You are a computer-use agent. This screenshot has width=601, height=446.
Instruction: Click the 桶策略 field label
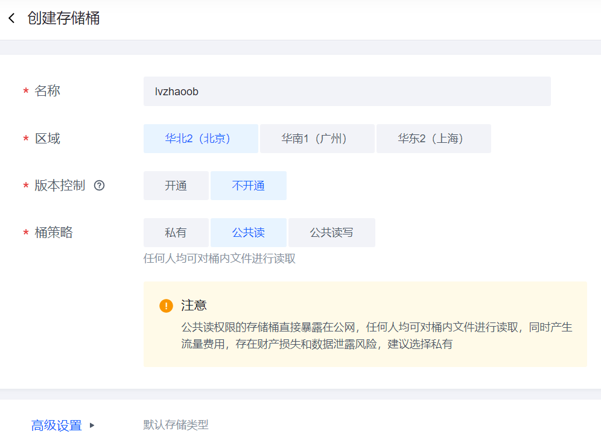[54, 233]
